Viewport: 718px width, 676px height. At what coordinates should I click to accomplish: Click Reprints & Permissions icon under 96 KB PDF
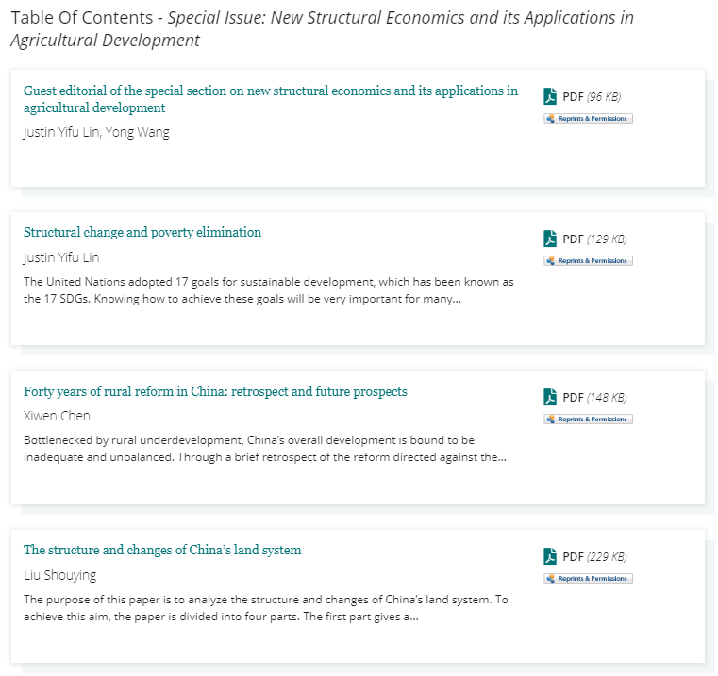588,119
